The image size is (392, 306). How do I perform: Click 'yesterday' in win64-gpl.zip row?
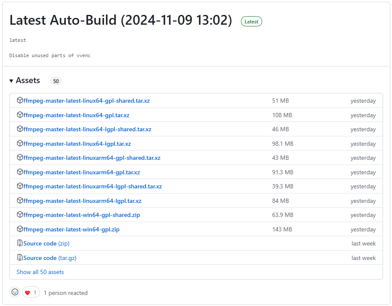[x=363, y=230]
